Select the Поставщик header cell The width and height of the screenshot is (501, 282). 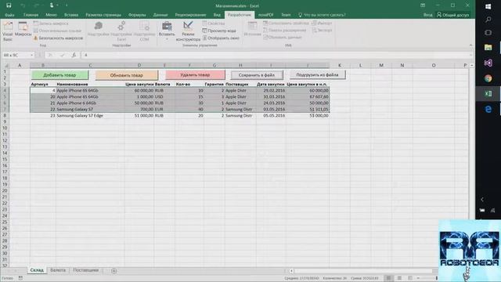coord(240,84)
